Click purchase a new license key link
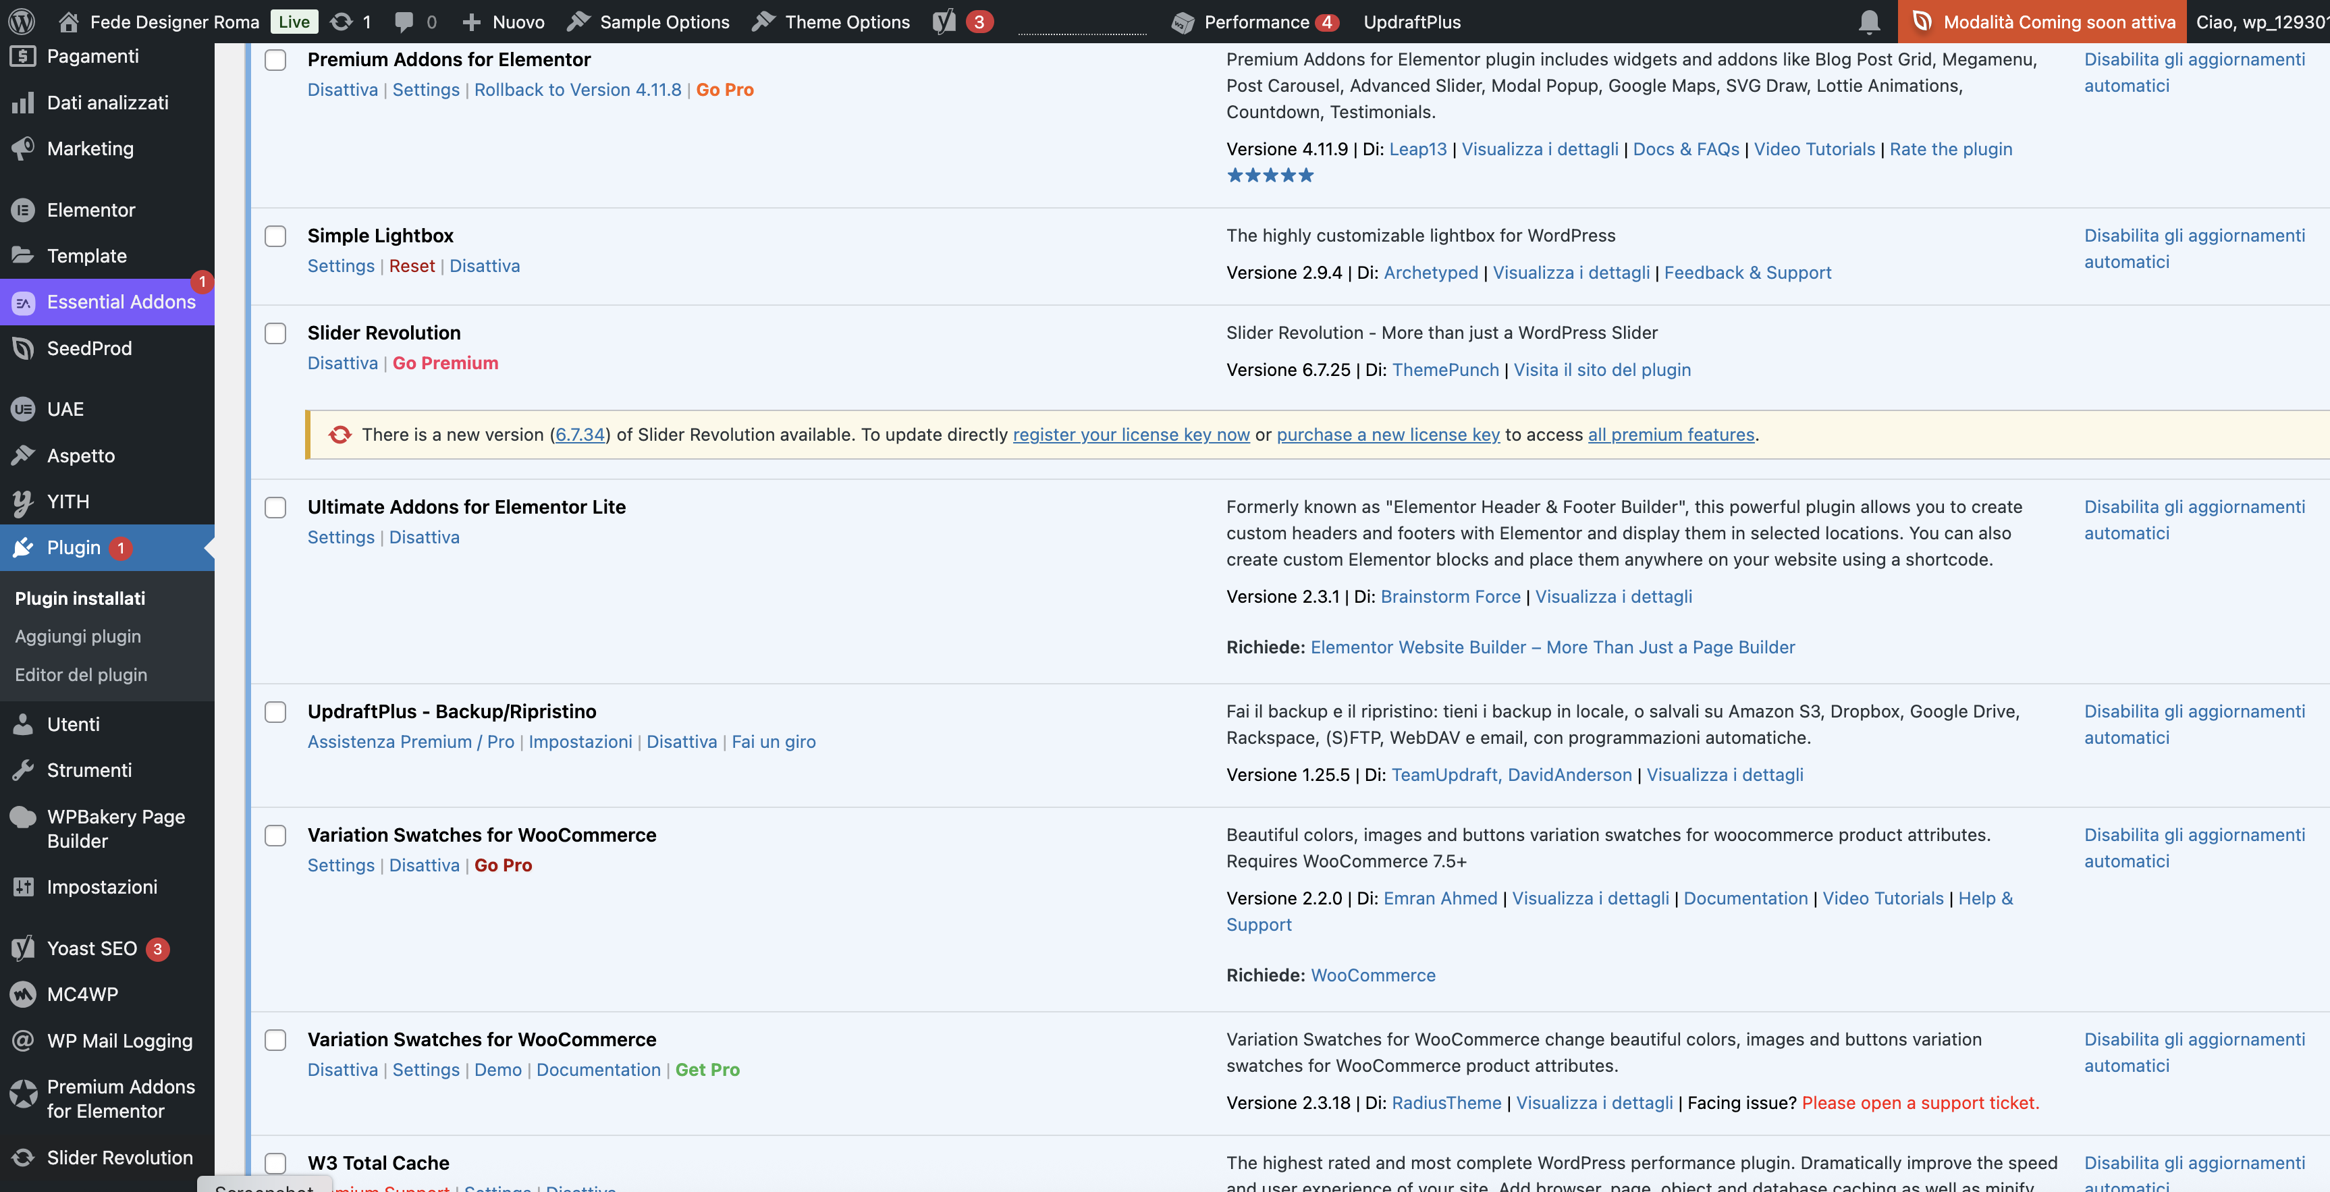The width and height of the screenshot is (2330, 1192). (1388, 434)
